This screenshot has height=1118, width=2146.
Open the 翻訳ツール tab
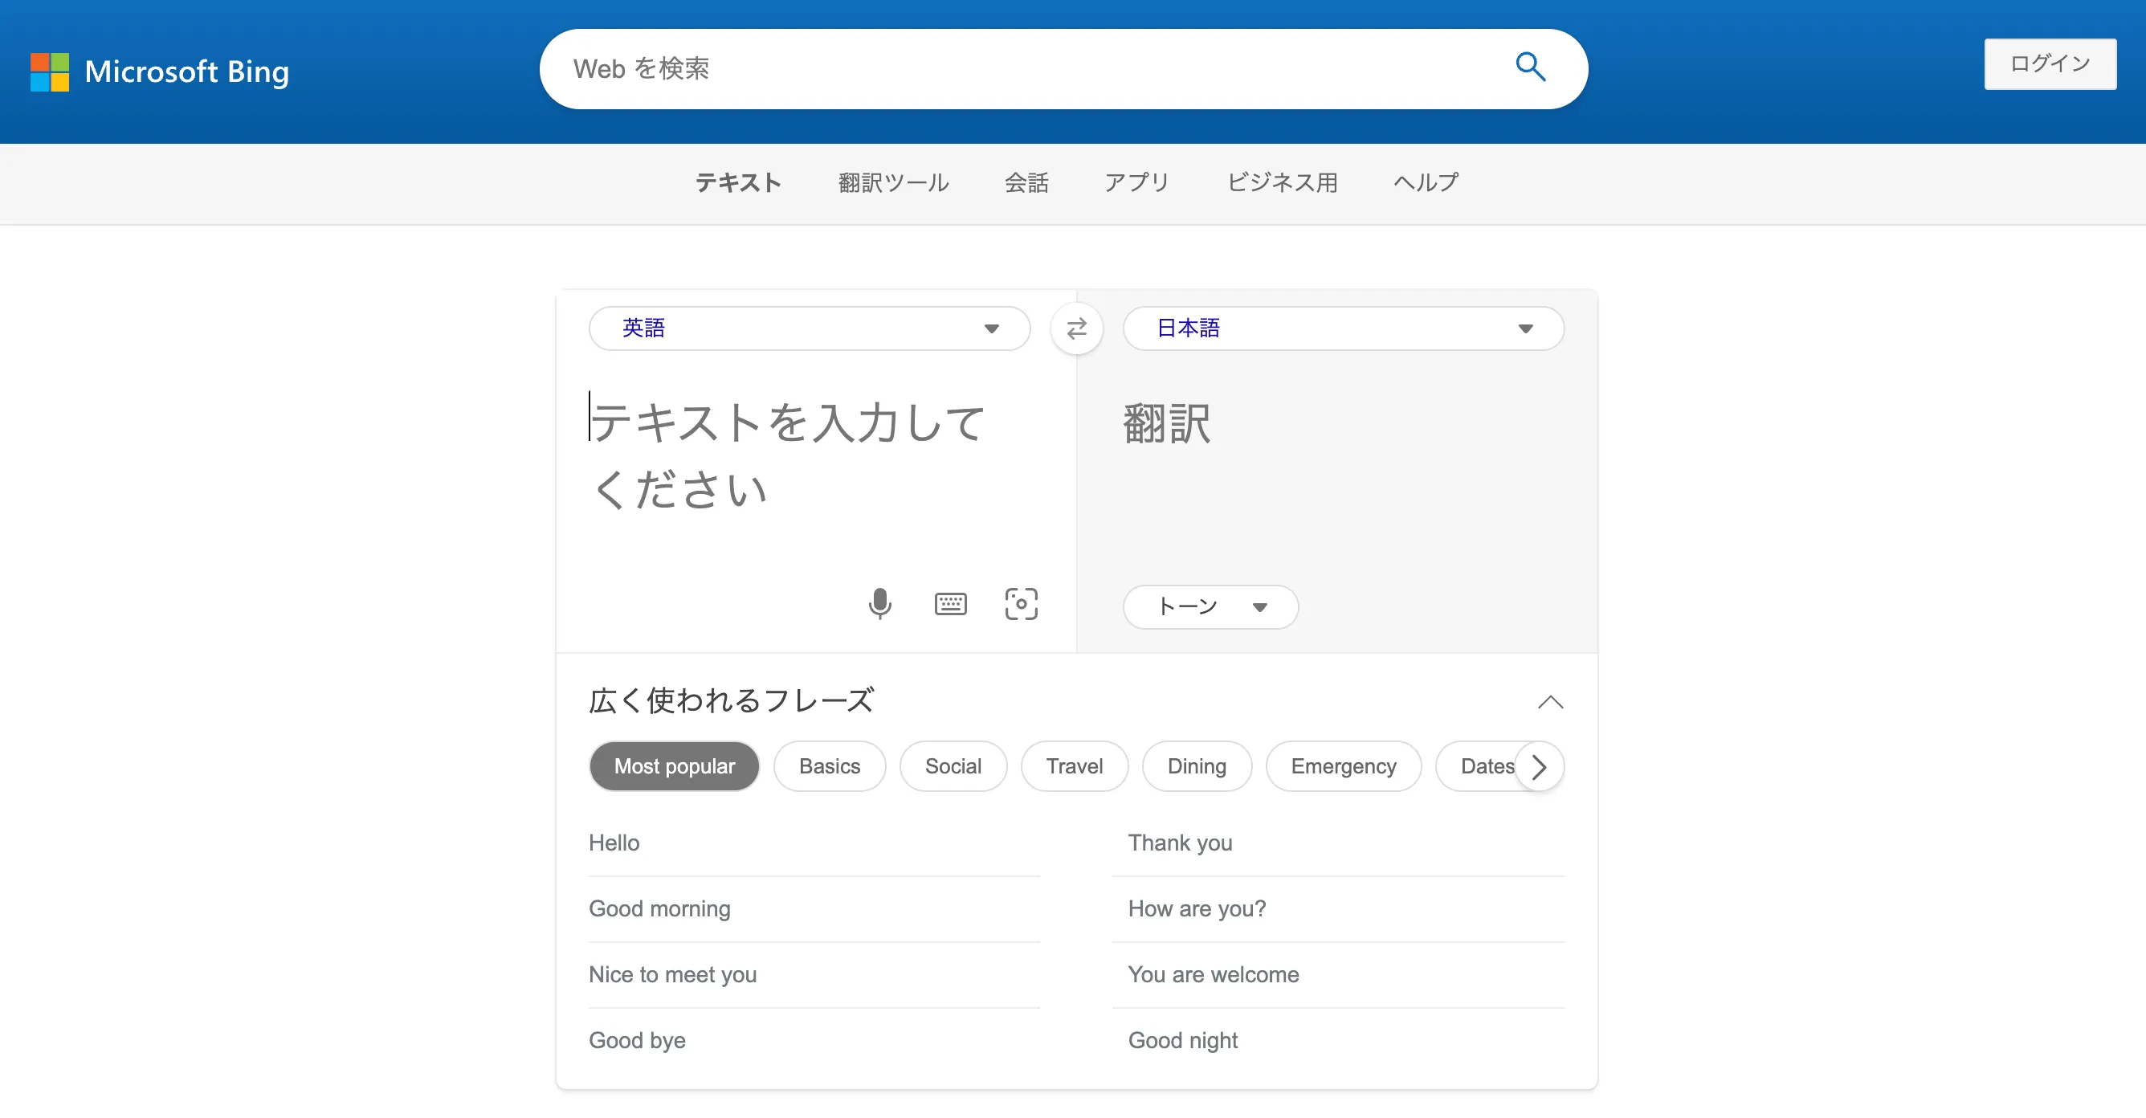[893, 182]
